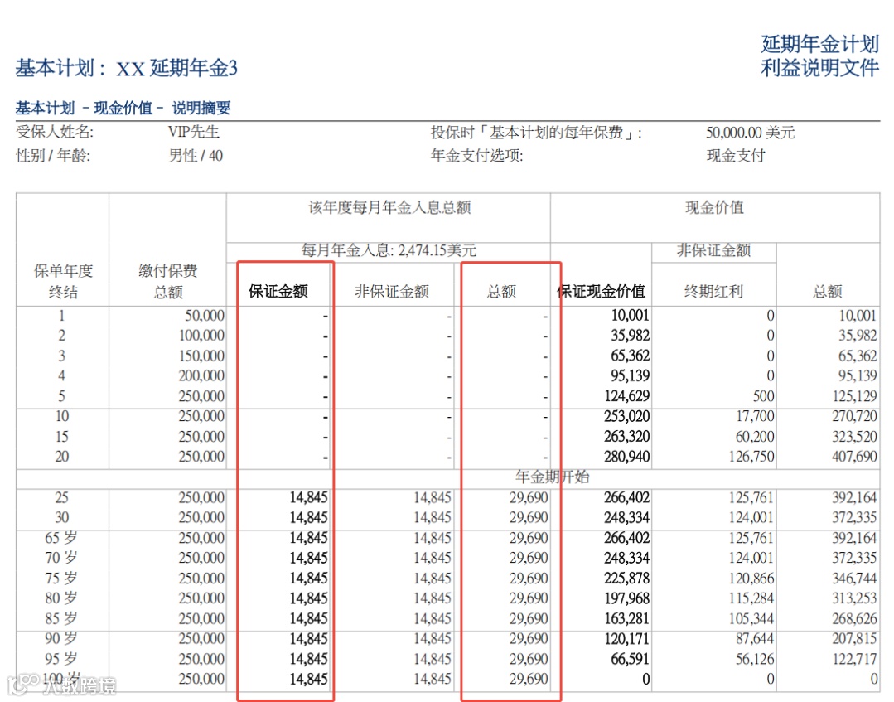The height and width of the screenshot is (702, 894).
Task: Click the '缴付保费 总额' column header
Action: (x=167, y=281)
